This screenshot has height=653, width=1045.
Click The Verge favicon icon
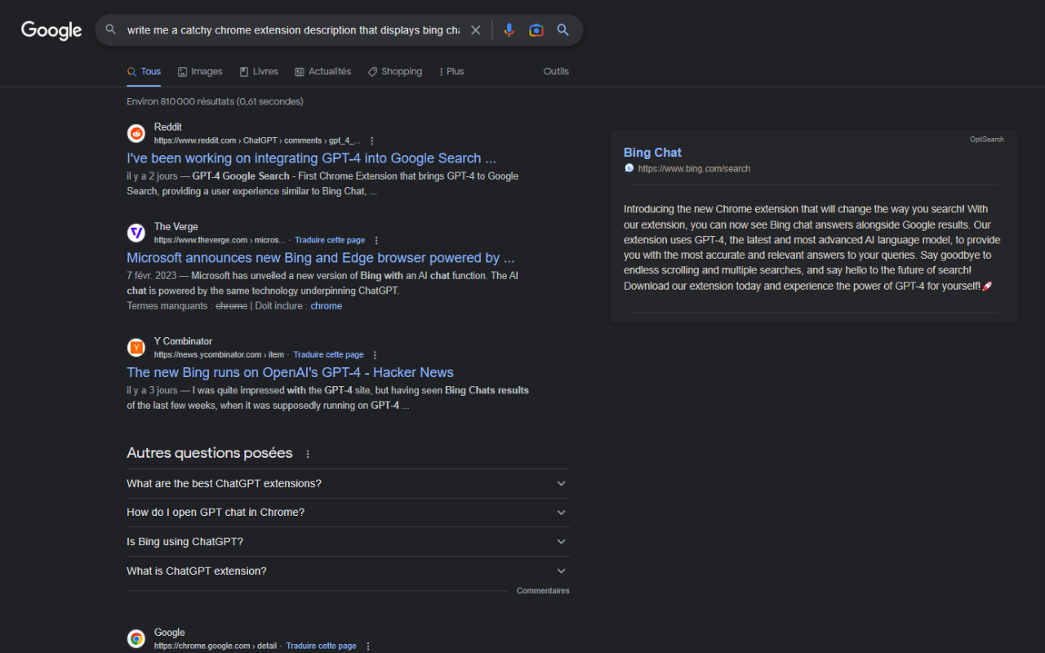point(136,233)
